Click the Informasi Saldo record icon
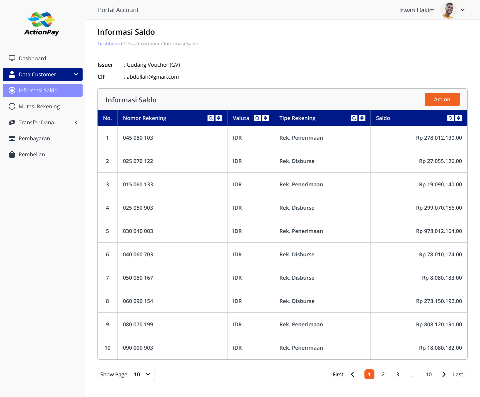480x397 pixels. 12,90
